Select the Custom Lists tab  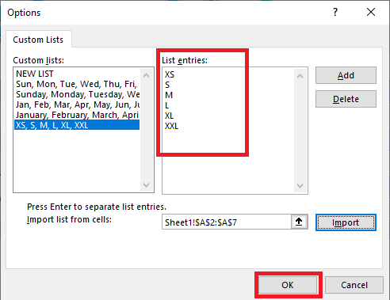click(x=38, y=40)
